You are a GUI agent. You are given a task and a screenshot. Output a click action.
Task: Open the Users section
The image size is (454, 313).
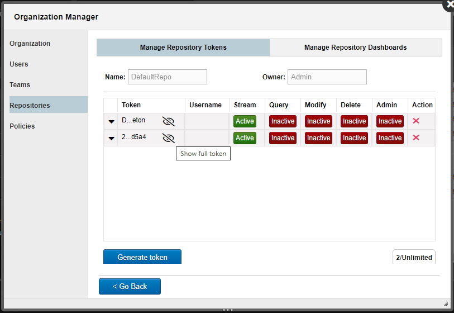click(19, 64)
